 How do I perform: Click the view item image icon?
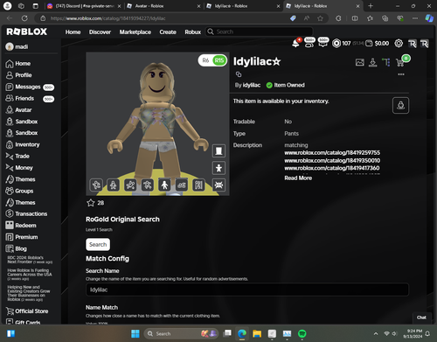pyautogui.click(x=360, y=62)
